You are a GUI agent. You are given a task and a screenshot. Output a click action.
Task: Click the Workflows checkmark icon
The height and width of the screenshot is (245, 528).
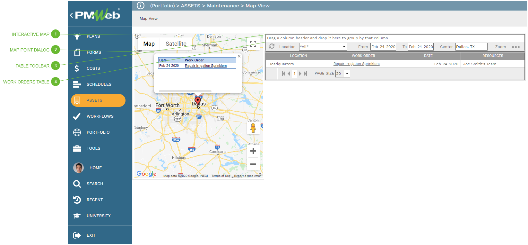coord(77,116)
